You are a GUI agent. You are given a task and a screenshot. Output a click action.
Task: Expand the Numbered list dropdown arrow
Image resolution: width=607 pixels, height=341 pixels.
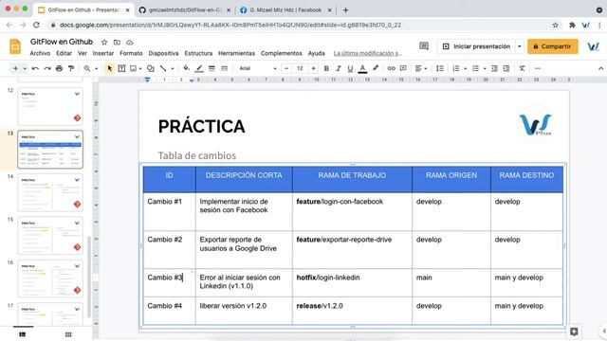click(465, 68)
